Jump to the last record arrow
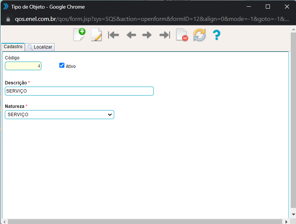Viewport: 296px width, 224px height. pyautogui.click(x=165, y=35)
